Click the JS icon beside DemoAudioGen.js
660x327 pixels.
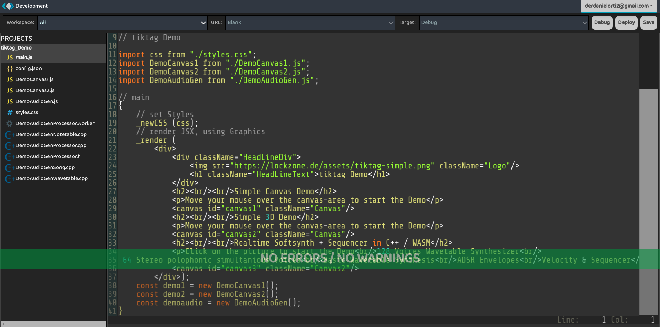point(10,101)
